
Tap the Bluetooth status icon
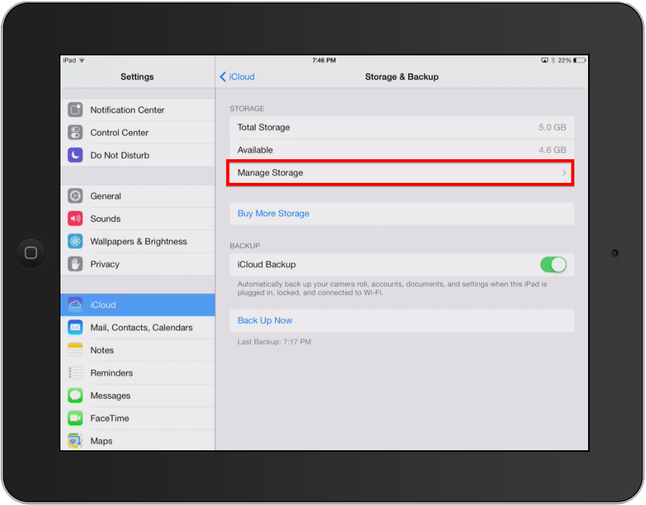(x=553, y=60)
